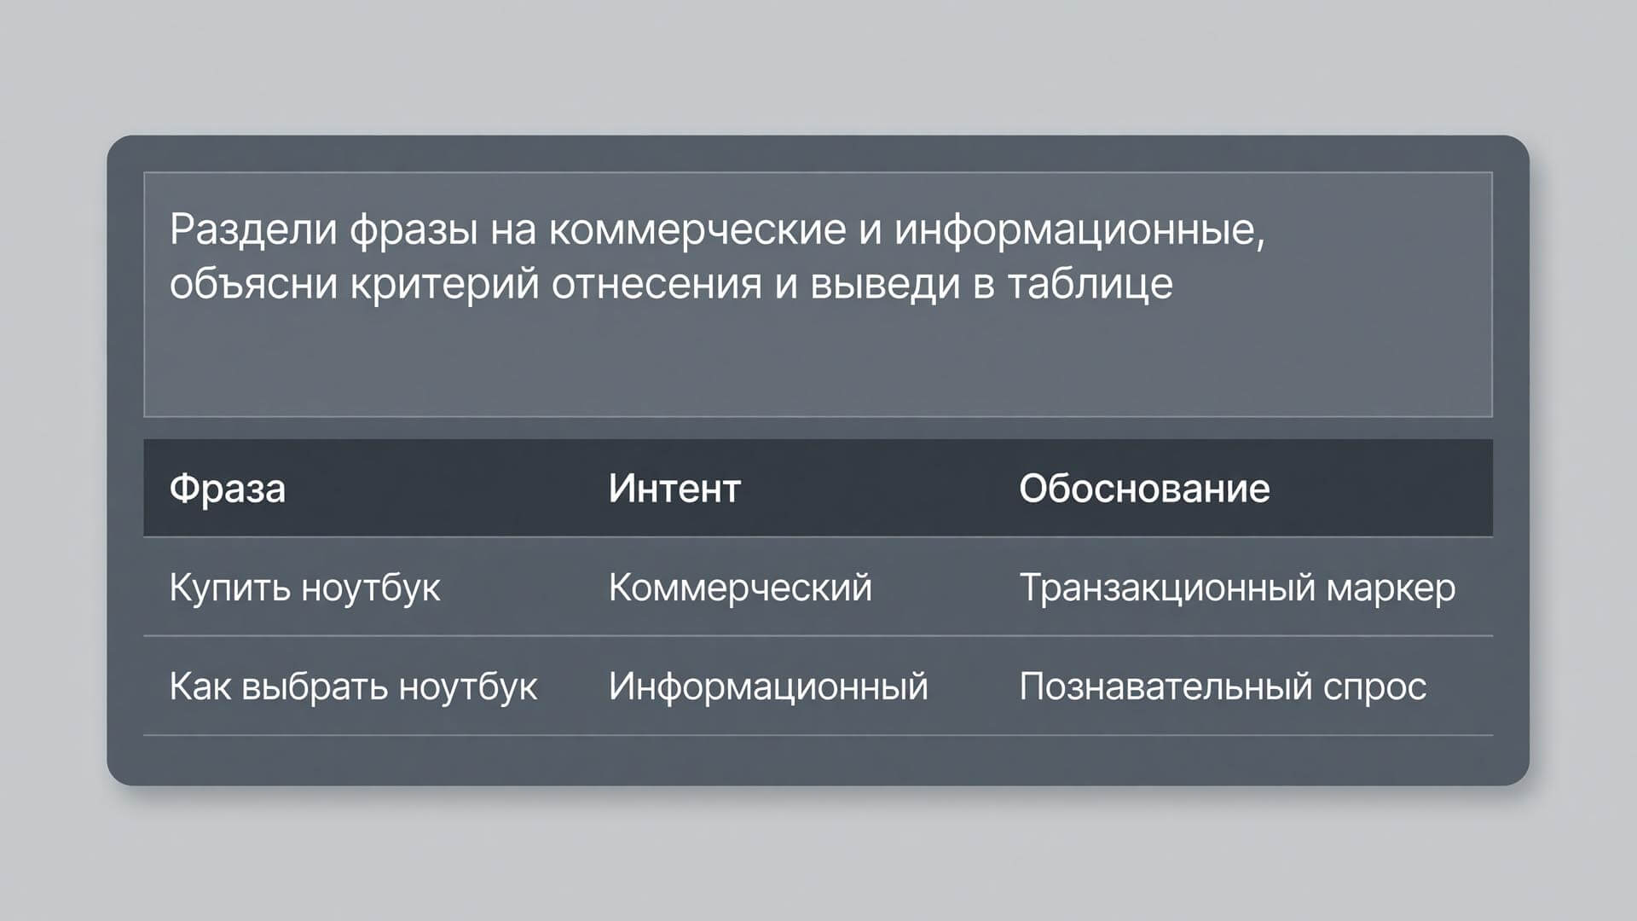Click the "Купить ноутбук" cell
The height and width of the screenshot is (921, 1637).
pyautogui.click(x=305, y=588)
